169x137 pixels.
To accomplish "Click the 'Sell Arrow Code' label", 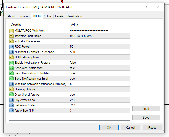I will (25, 105).
